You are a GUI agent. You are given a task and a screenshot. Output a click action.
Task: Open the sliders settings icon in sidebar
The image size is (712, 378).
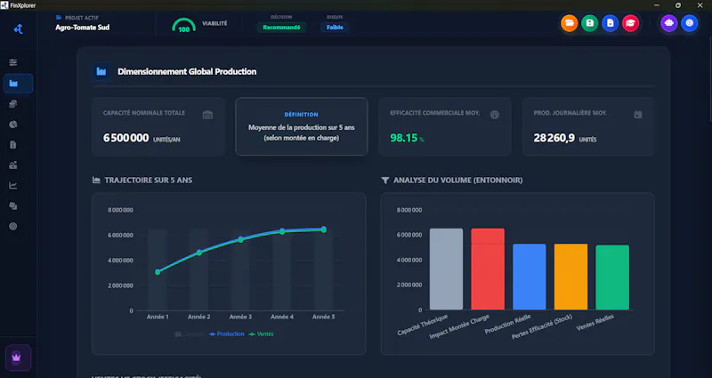click(13, 62)
